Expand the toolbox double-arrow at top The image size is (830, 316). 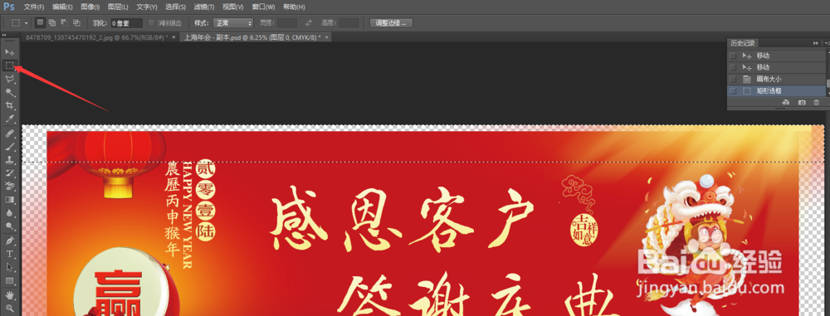tap(4, 36)
